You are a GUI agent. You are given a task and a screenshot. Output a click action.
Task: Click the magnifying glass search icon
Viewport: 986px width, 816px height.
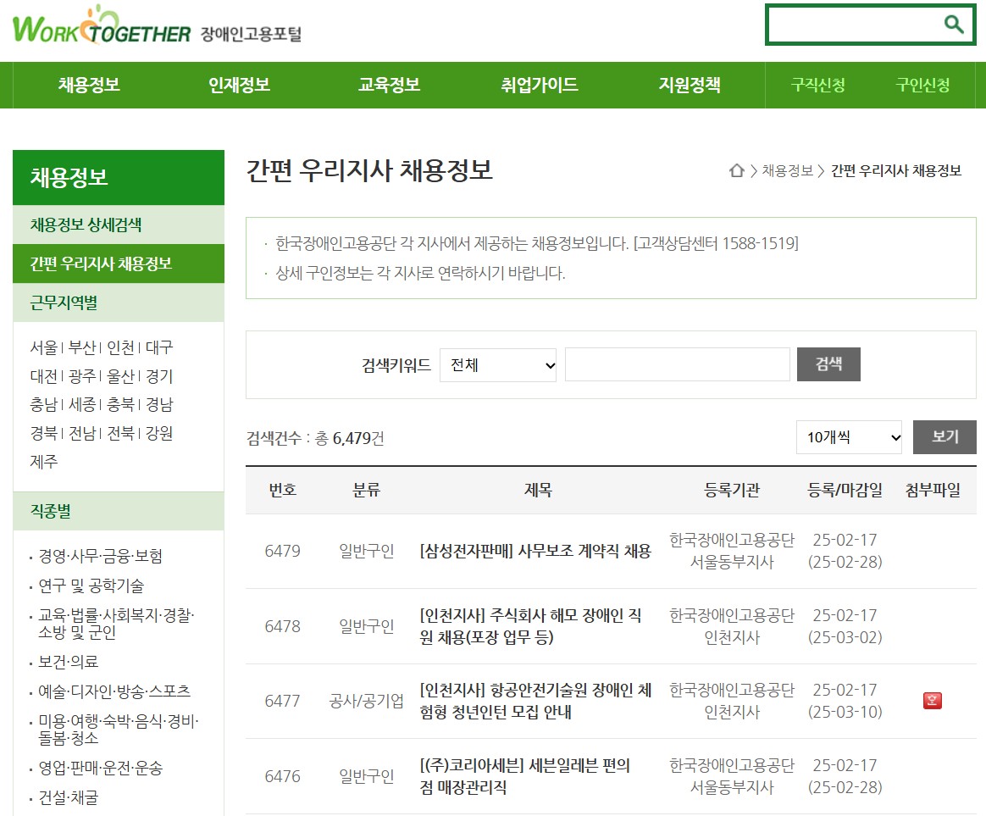coord(954,24)
